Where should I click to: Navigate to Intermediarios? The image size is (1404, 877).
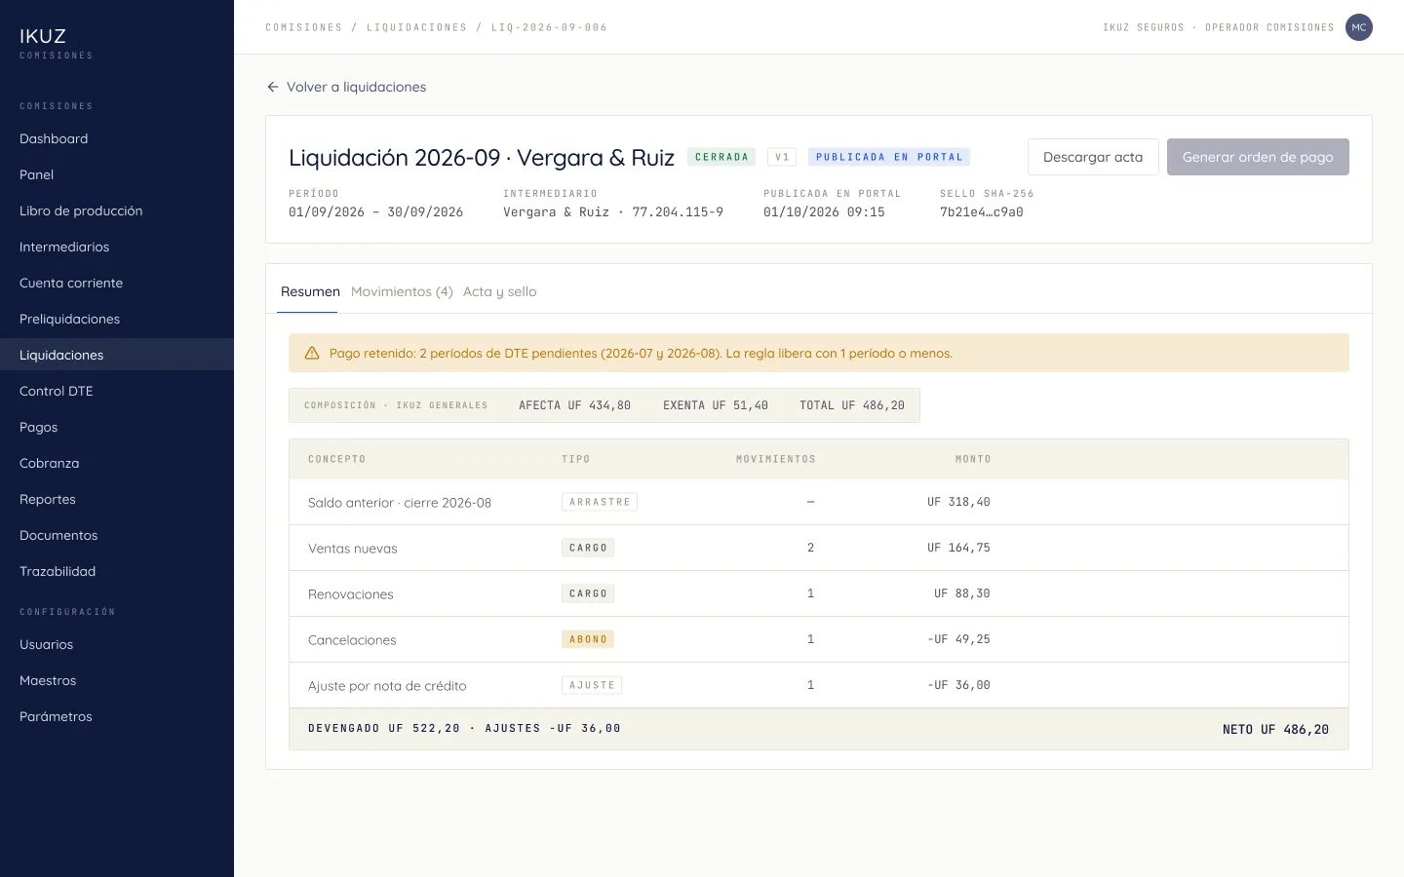117,247
